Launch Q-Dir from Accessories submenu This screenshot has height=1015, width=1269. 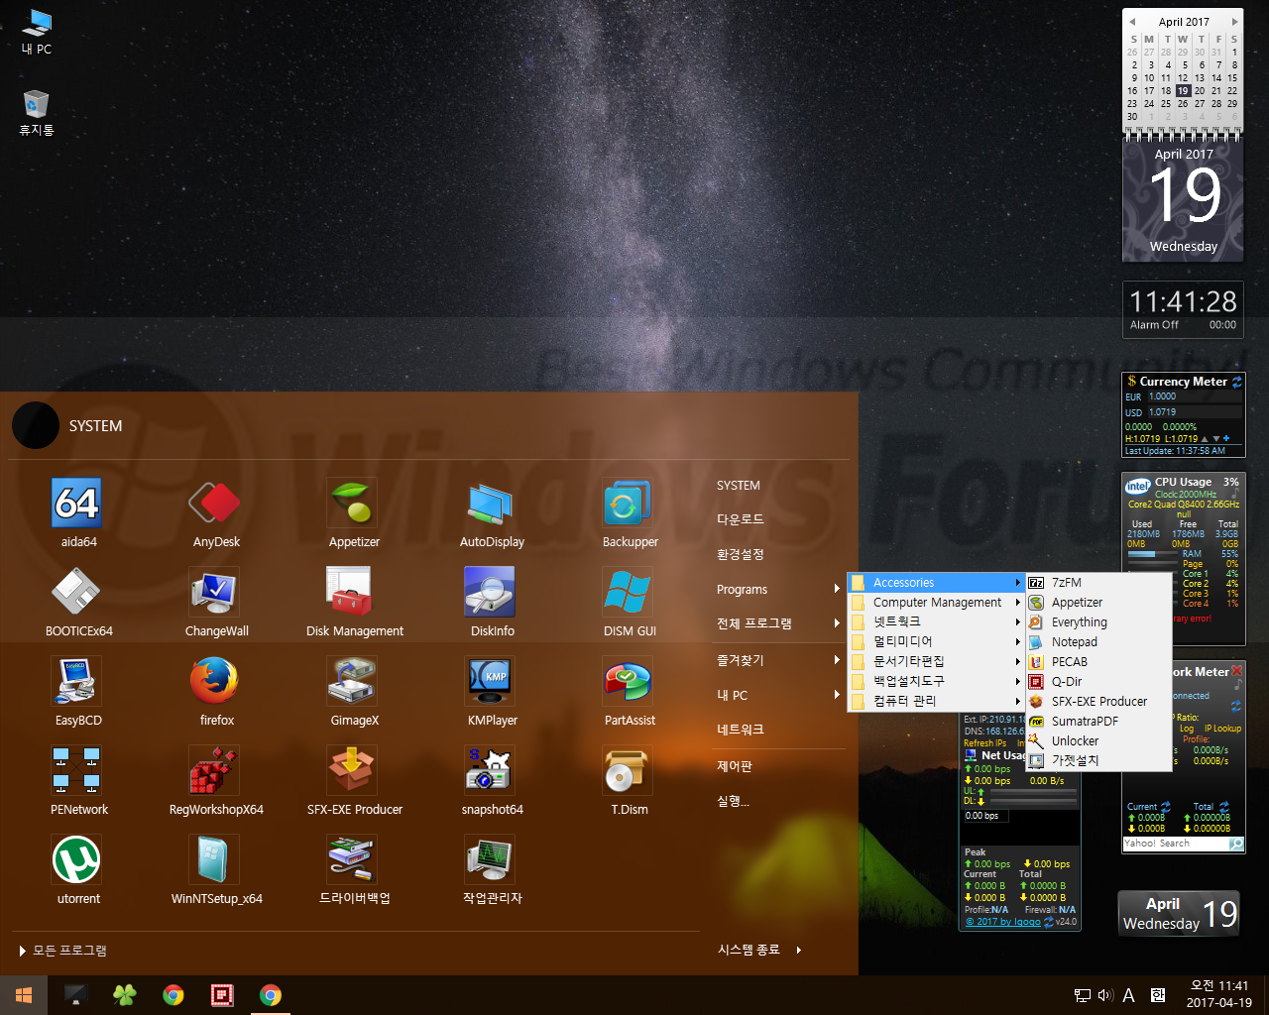click(1098, 682)
